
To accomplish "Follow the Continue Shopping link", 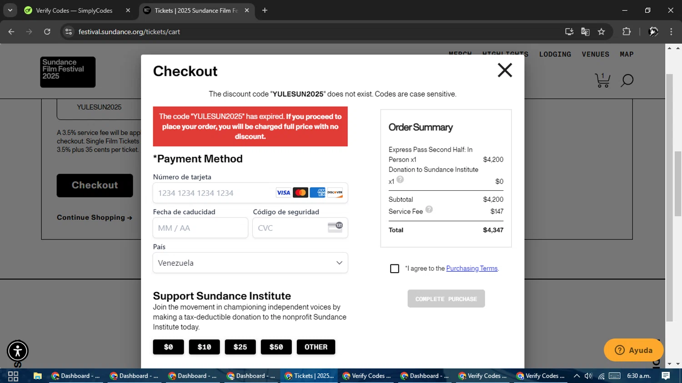I will click(95, 218).
